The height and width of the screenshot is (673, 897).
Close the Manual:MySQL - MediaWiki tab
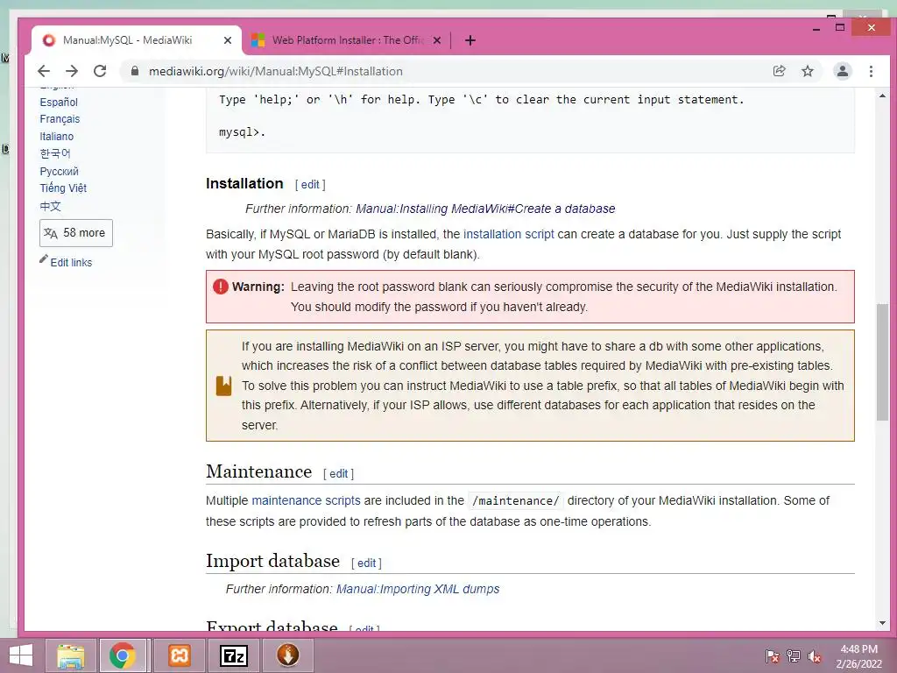pyautogui.click(x=228, y=40)
